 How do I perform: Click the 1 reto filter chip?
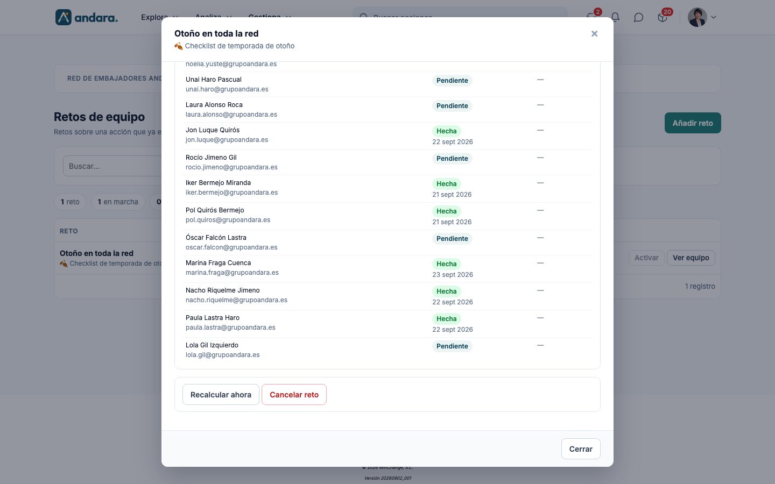70,202
